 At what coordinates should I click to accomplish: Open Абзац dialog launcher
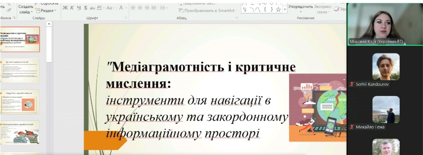pyautogui.click(x=237, y=18)
